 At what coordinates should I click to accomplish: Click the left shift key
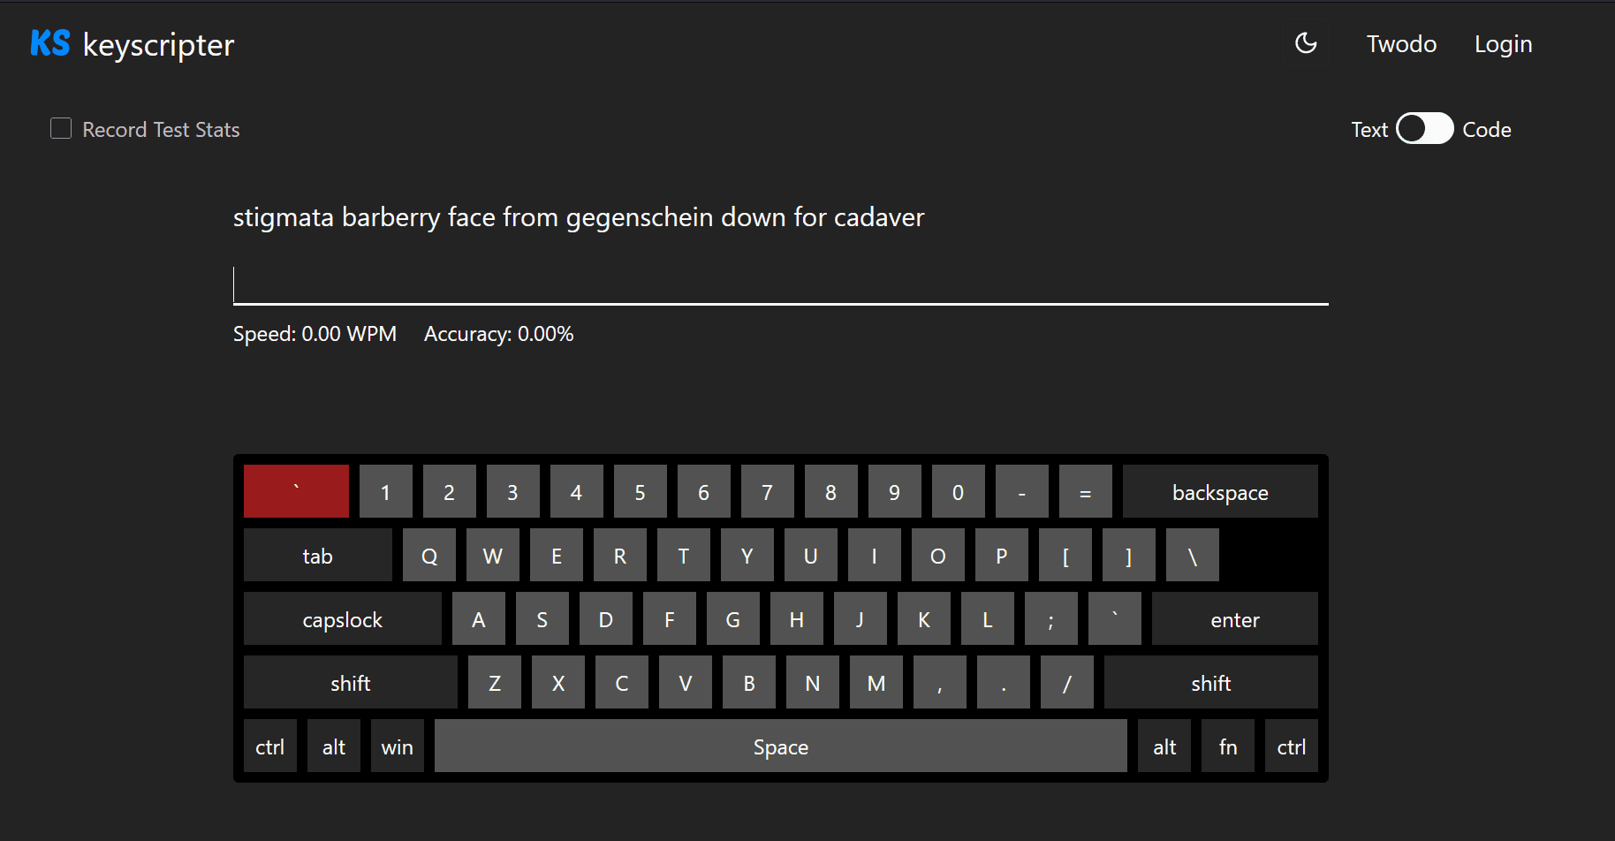point(350,683)
